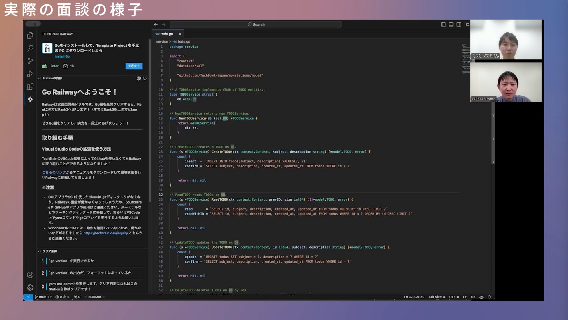Click the service breadcrumb item
Viewport: 568px width, 320px height.
click(x=162, y=42)
